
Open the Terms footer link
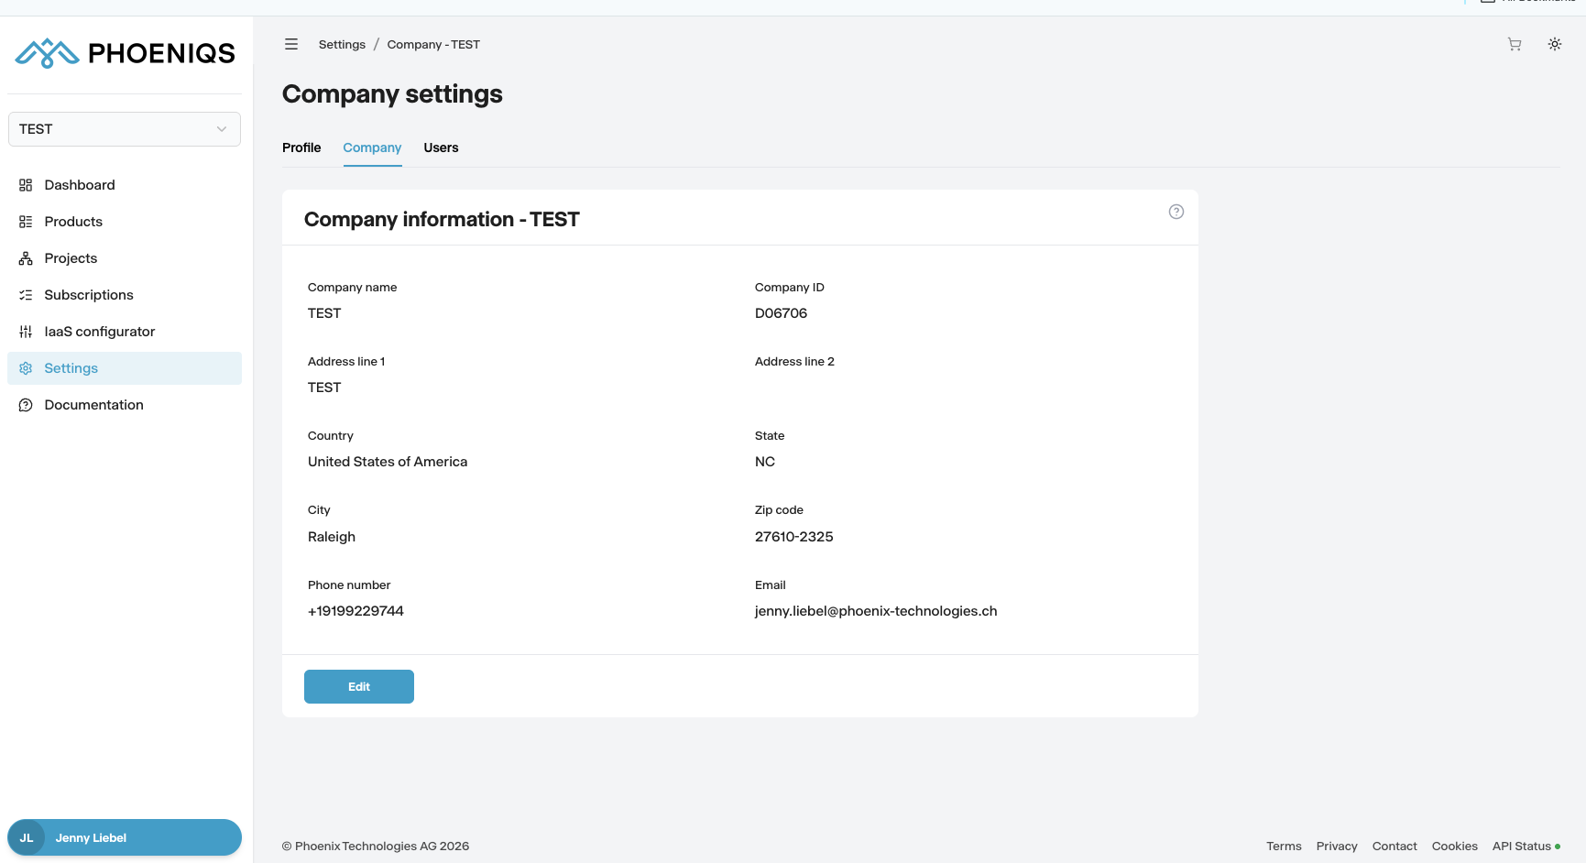point(1284,846)
